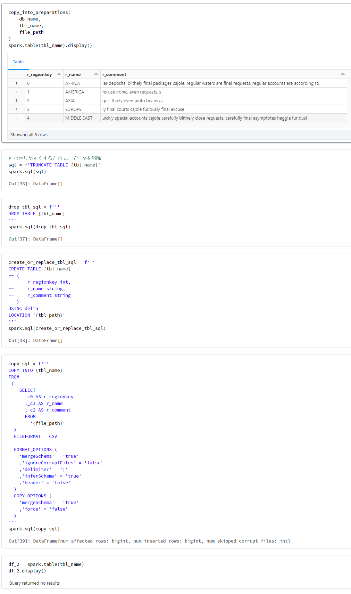Click the 'force' = 'false' line

44,509
